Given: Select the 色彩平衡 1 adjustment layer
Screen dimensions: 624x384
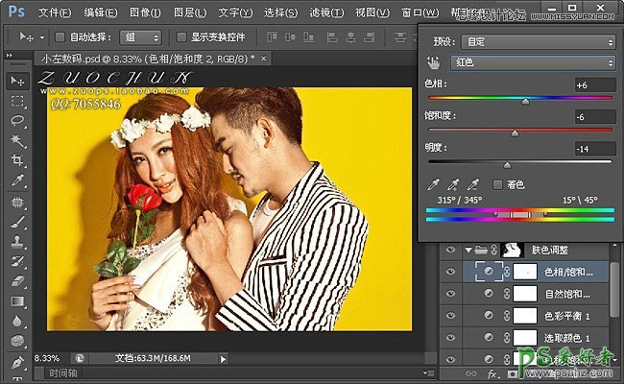Looking at the screenshot, I should [574, 316].
